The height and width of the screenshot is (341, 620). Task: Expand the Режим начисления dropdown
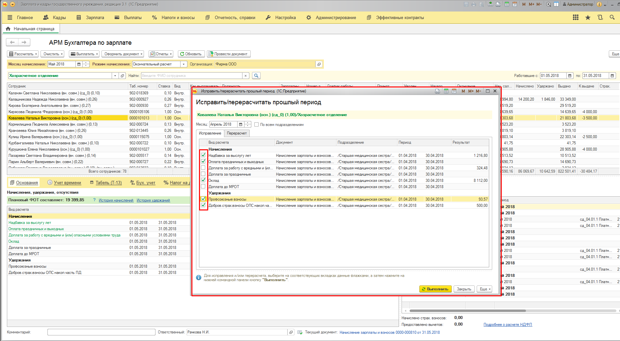tap(183, 64)
